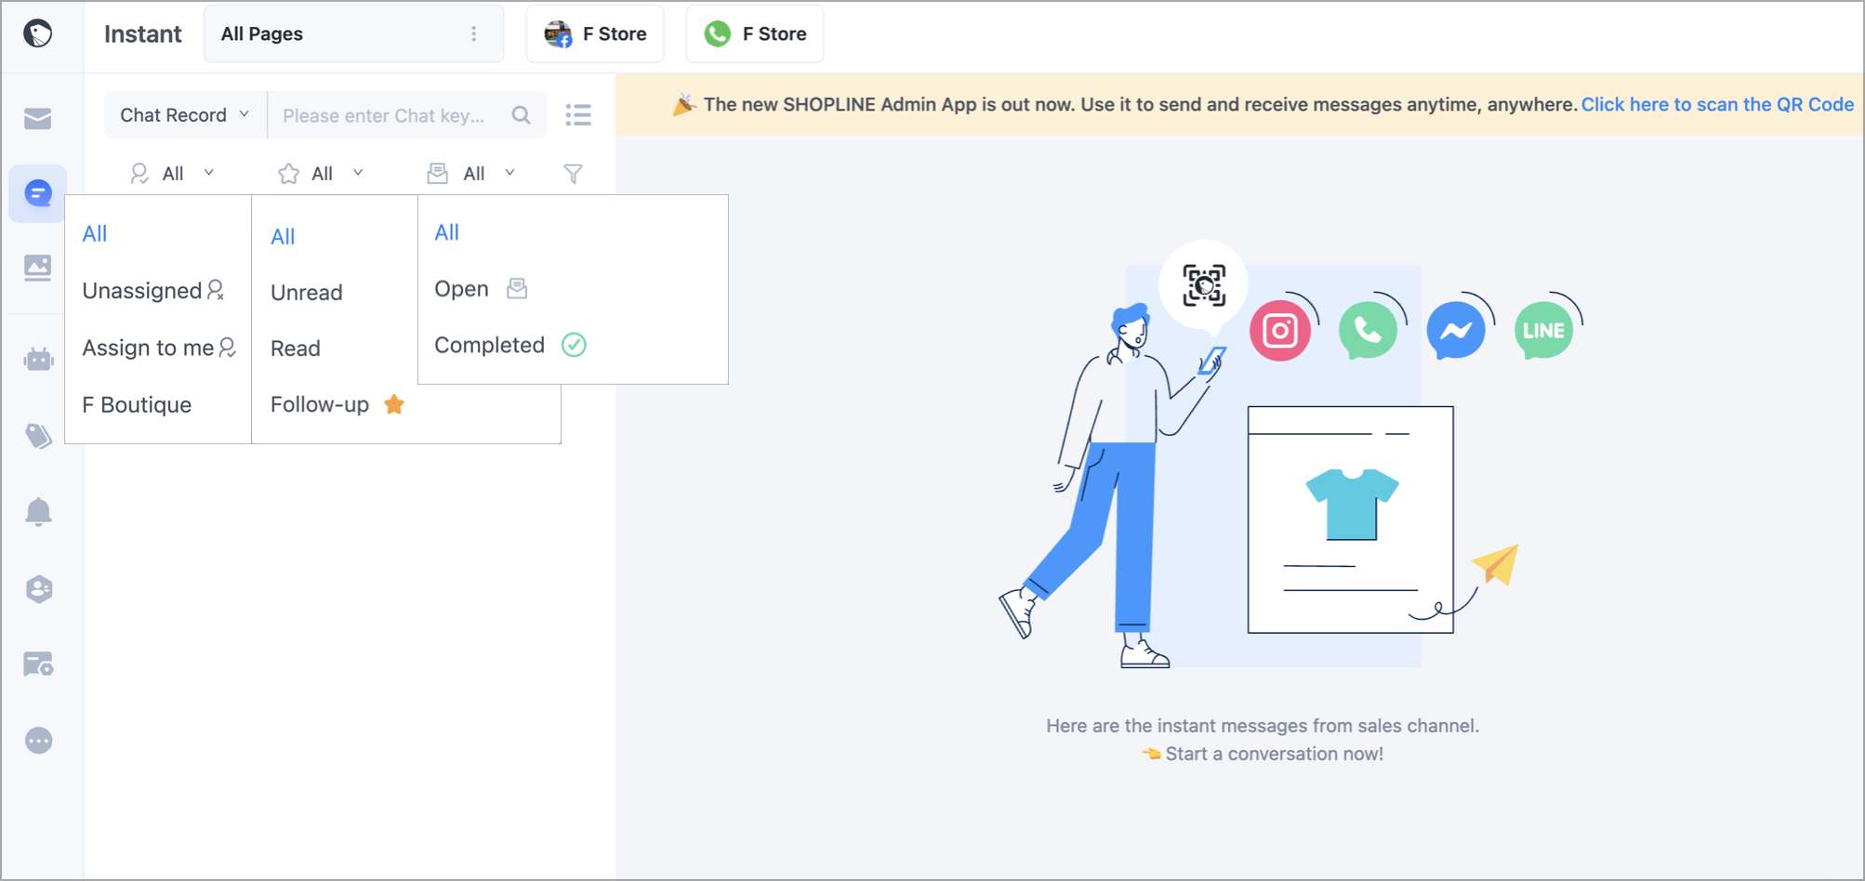Expand the Chat Record dropdown
The width and height of the screenshot is (1865, 881).
click(x=185, y=115)
